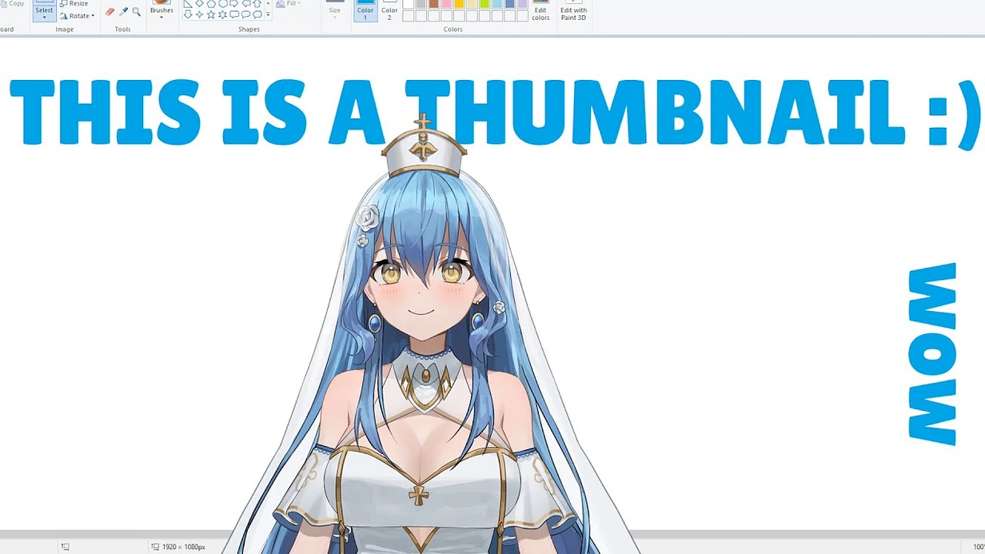Pick the gold color swatch
The width and height of the screenshot is (985, 554).
[459, 3]
